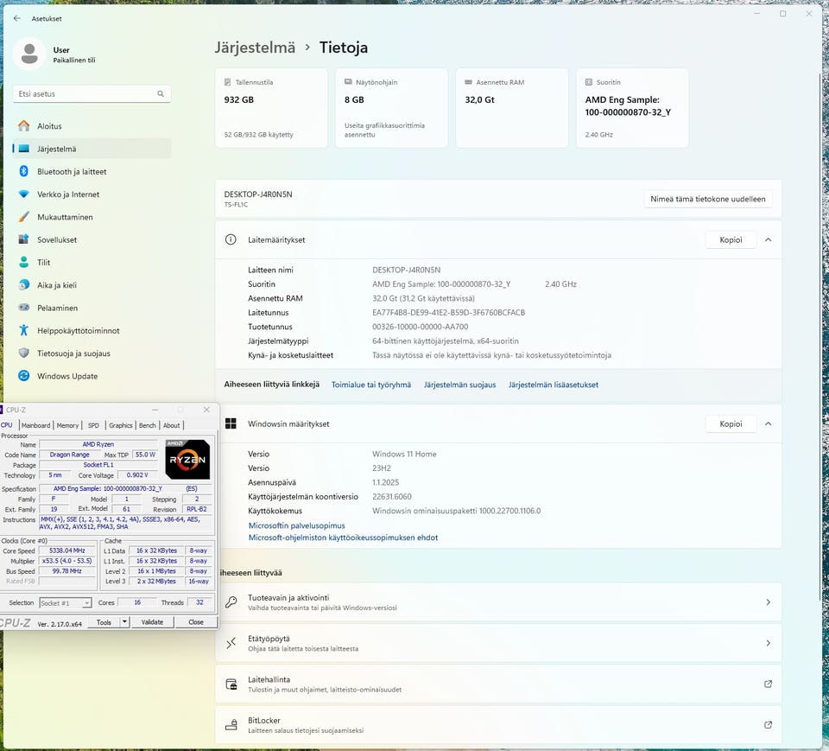Viewport: 829px width, 751px height.
Task: Click the CPU-Z Close button
Action: [196, 622]
